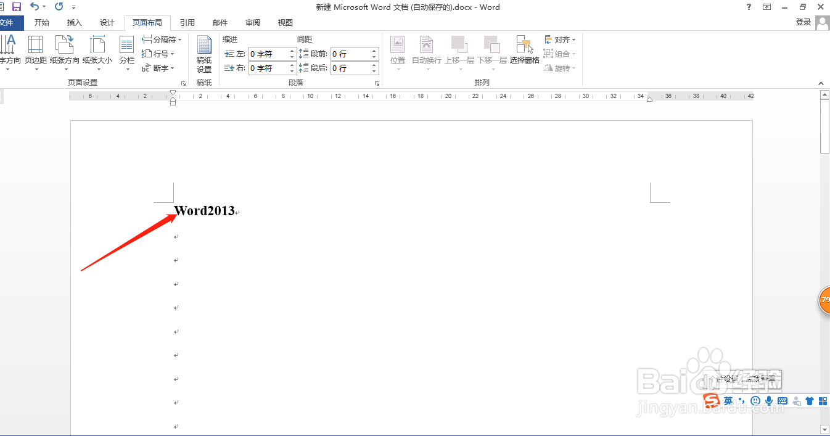Click the right indent marker on ruler
Viewport: 830px width, 436px height.
[649, 99]
